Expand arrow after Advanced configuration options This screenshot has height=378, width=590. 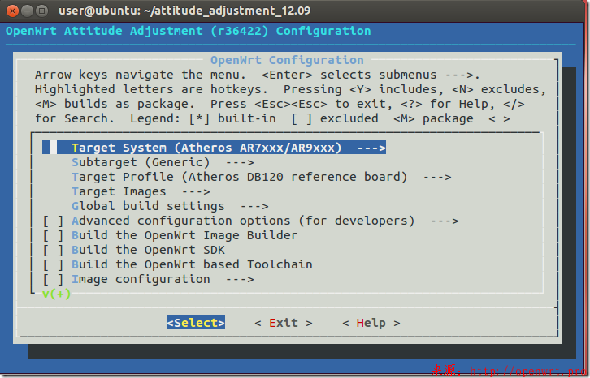coord(445,221)
